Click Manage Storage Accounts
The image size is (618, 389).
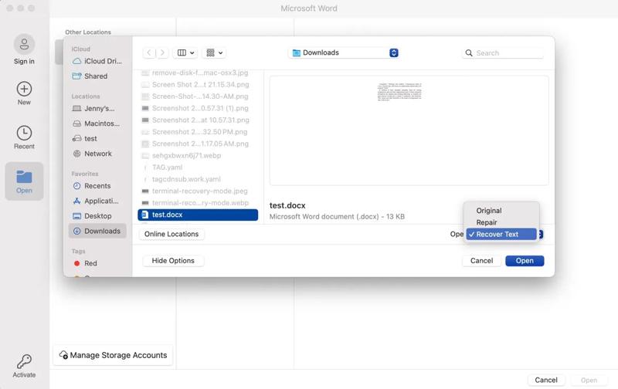(113, 355)
